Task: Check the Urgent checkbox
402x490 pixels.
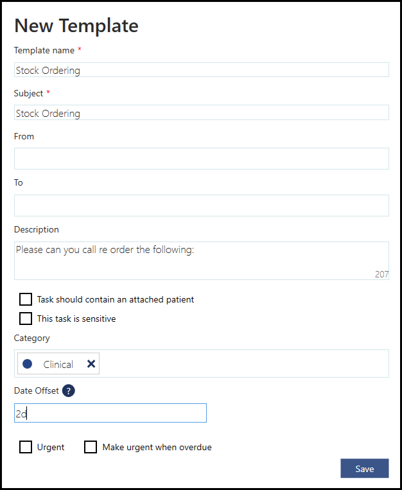Action: coord(26,447)
